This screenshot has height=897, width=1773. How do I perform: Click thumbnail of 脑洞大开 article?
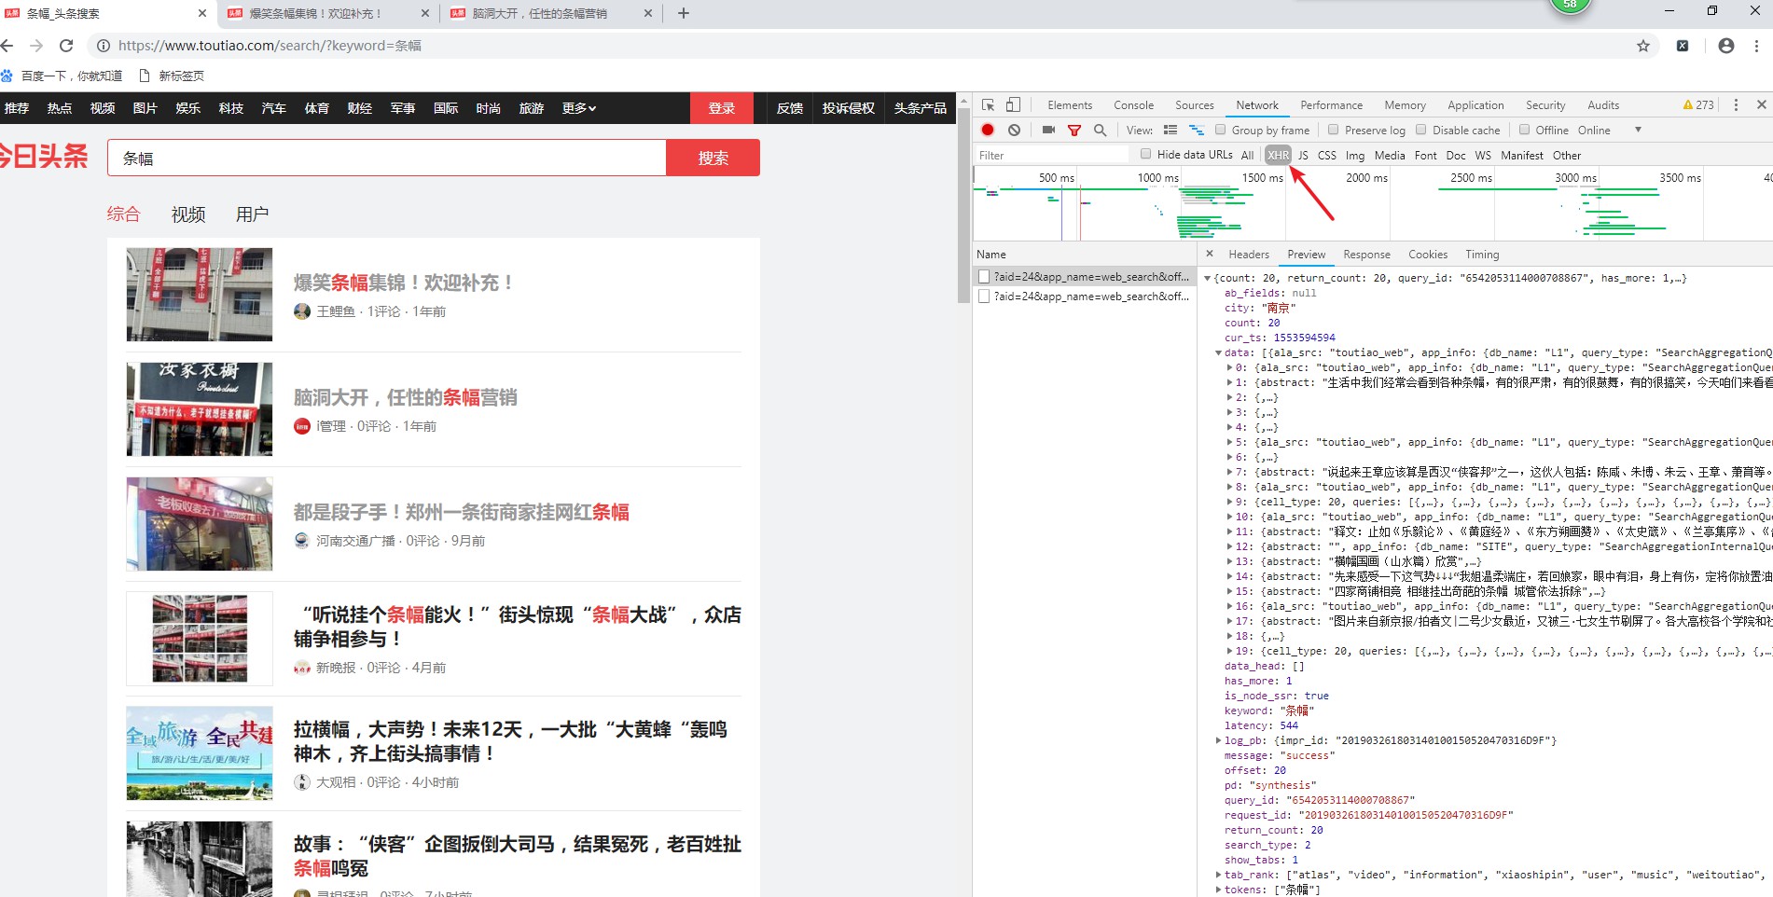point(200,409)
